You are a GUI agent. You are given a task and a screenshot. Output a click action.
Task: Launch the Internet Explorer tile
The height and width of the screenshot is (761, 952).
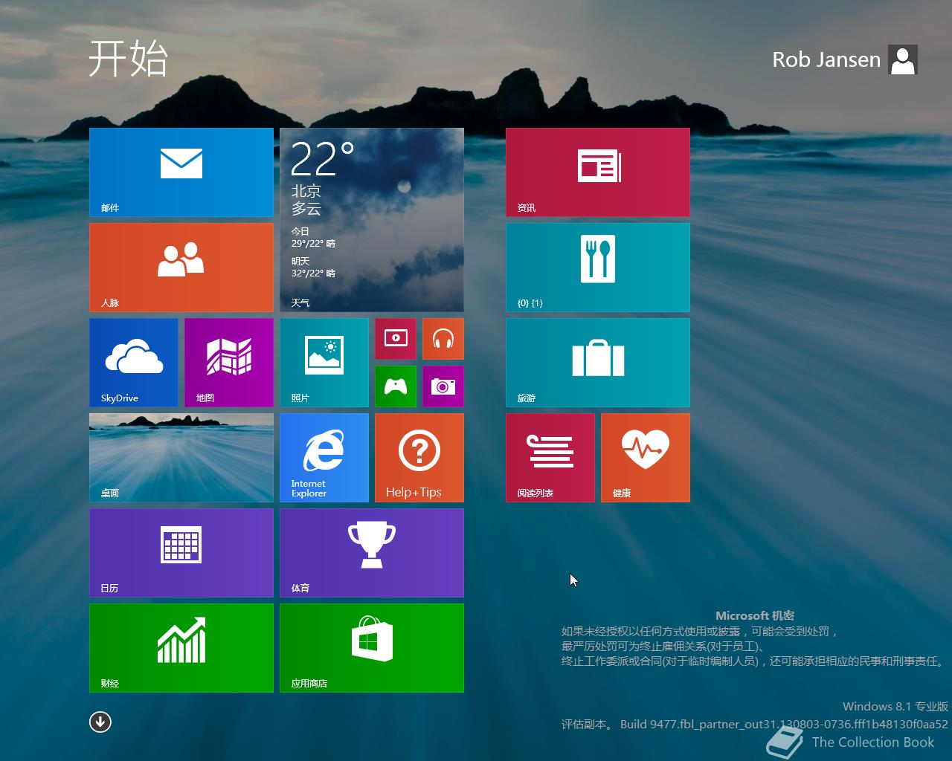coord(324,458)
